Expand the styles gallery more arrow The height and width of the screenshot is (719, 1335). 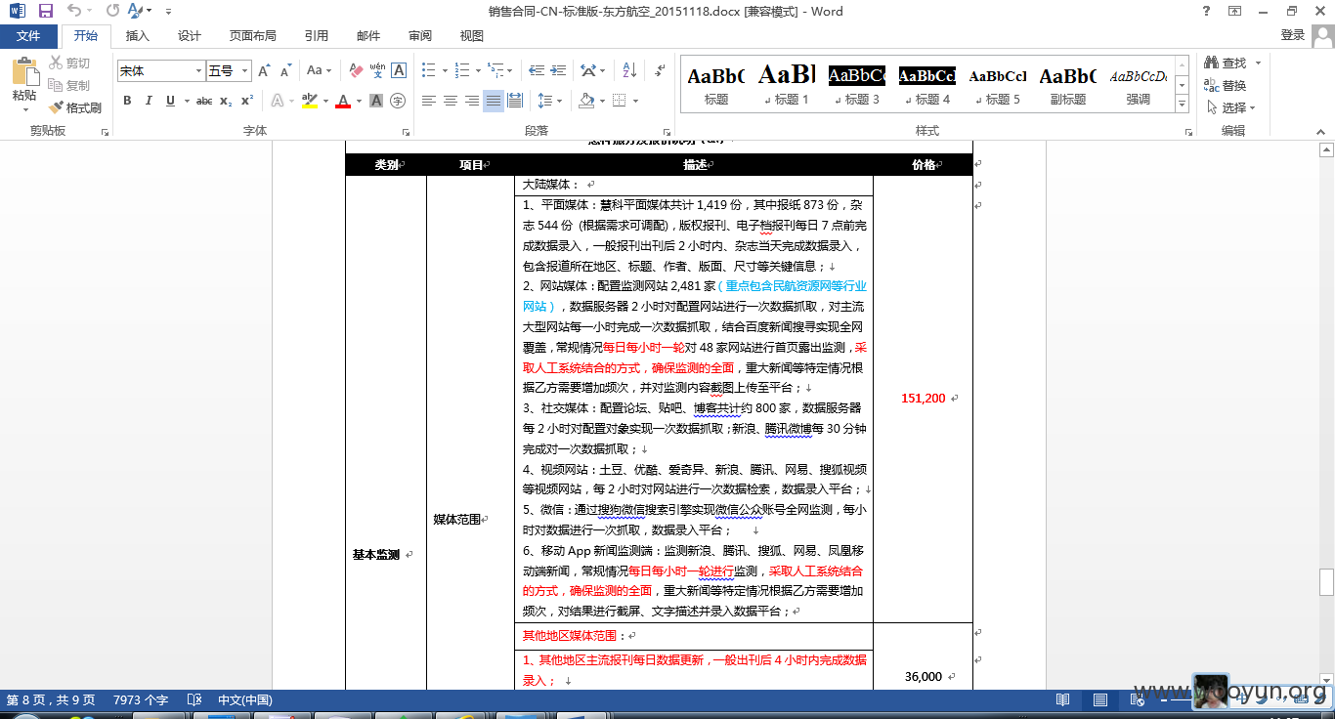pyautogui.click(x=1182, y=104)
